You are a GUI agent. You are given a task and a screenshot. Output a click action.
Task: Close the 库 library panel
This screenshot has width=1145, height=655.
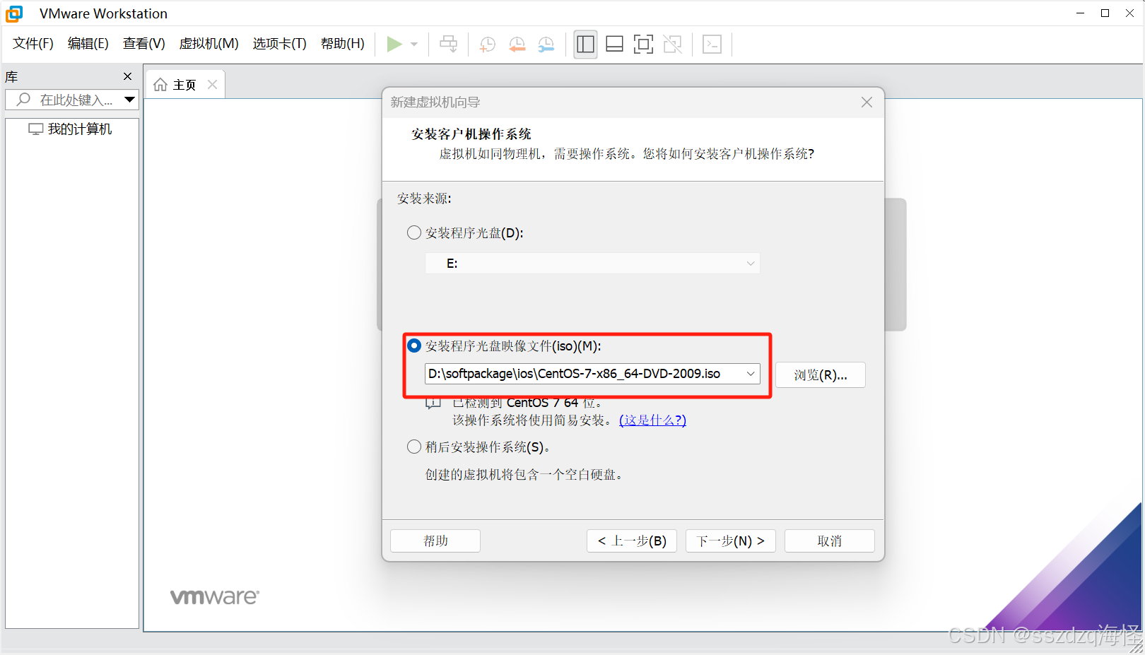click(x=127, y=76)
